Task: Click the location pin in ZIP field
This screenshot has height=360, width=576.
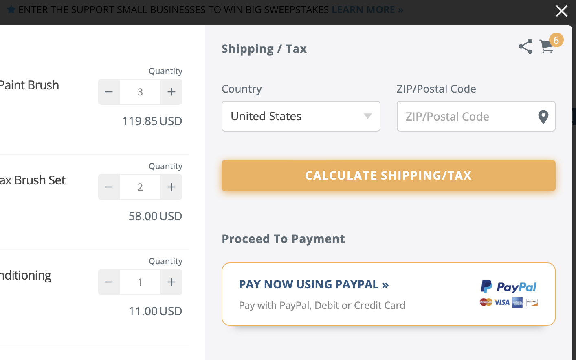Action: tap(543, 117)
